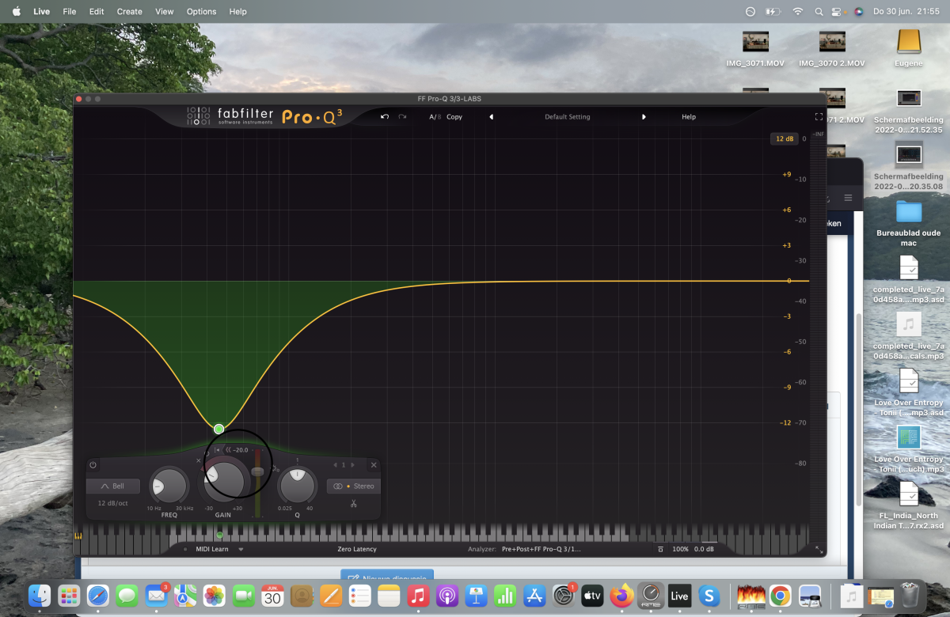This screenshot has height=617, width=950.
Task: Click the 100% output scale value
Action: [680, 549]
